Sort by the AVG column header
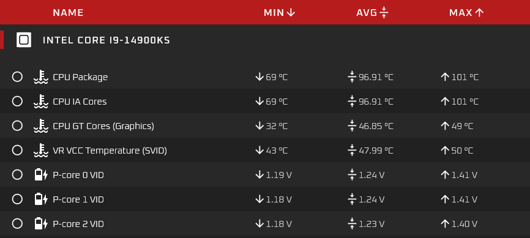Image resolution: width=530 pixels, height=238 pixels. coord(372,13)
